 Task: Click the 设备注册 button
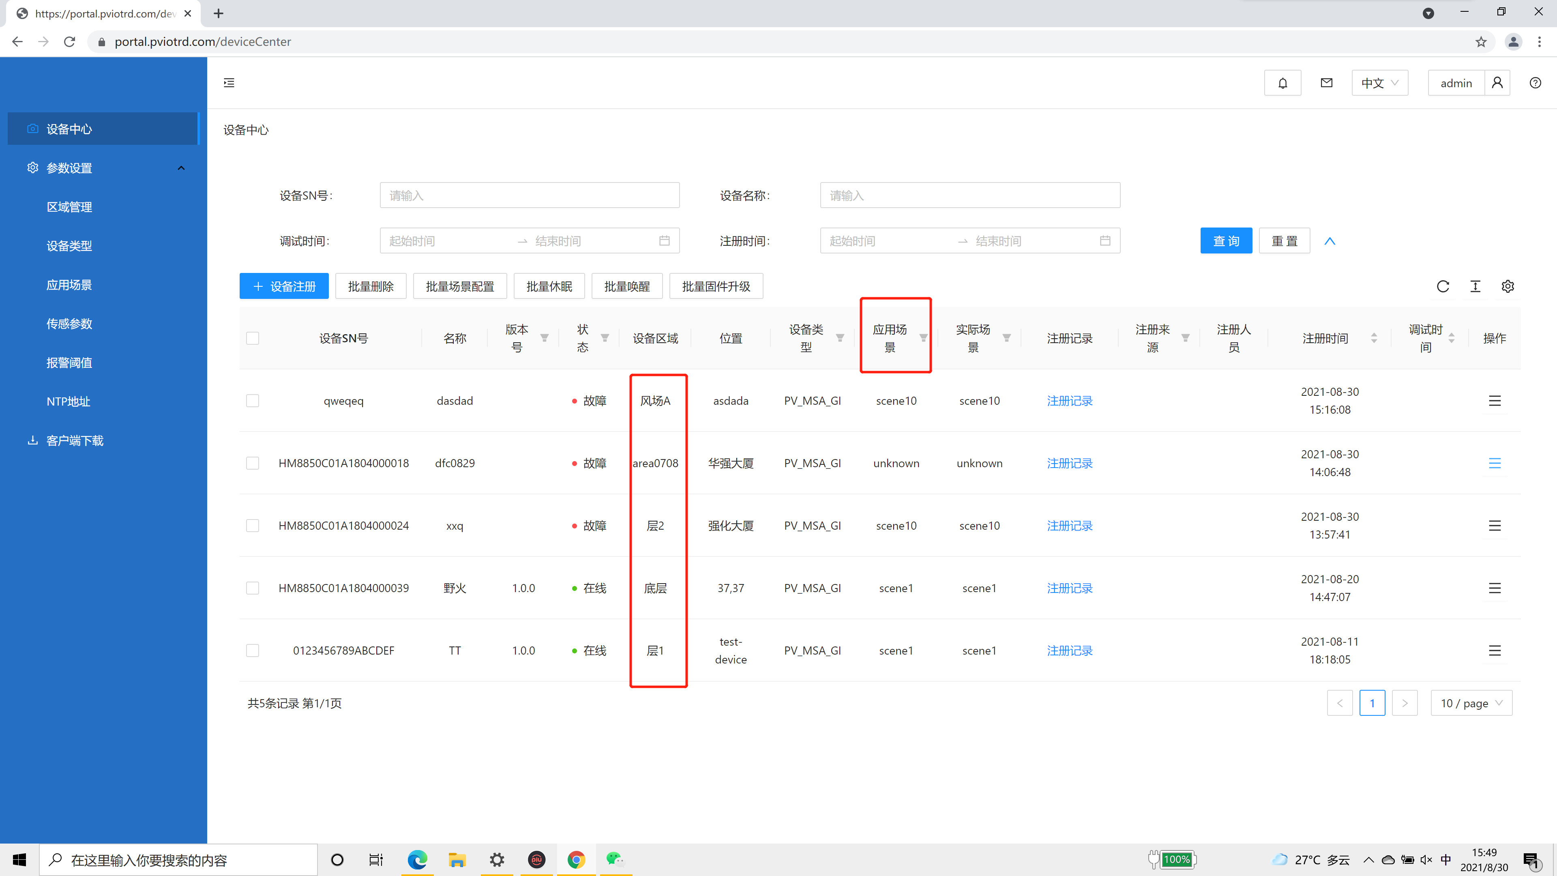(x=284, y=286)
